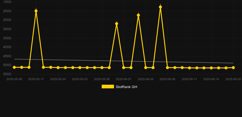Image resolution: width=242 pixels, height=117 pixels.
Task: Click the point immediately after the 2025-05-17 peak
Action: coord(43,67)
